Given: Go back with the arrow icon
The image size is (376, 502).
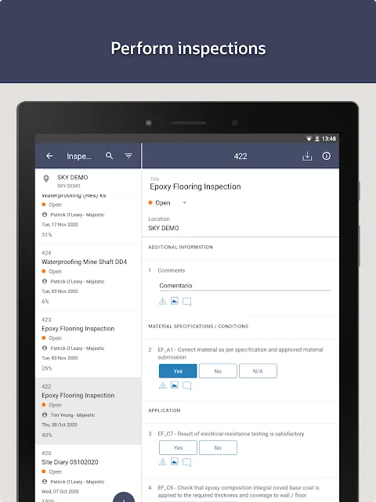Looking at the screenshot, I should click(49, 156).
